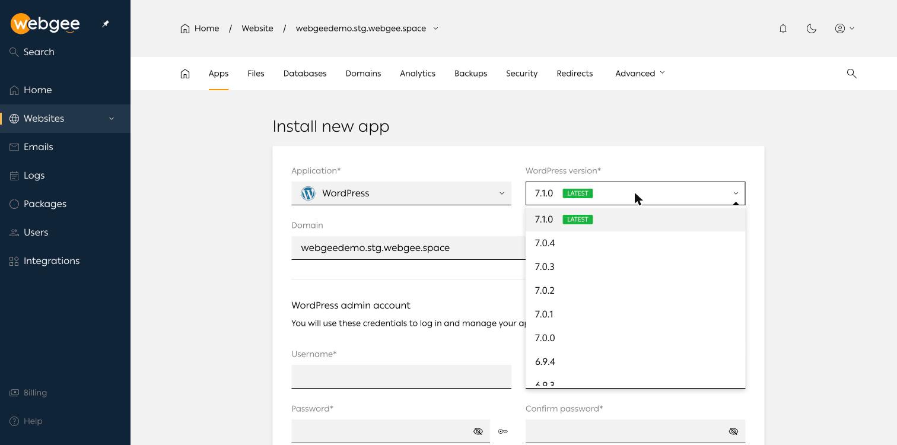
Task: Toggle the sidebar pin icon
Action: 106,24
